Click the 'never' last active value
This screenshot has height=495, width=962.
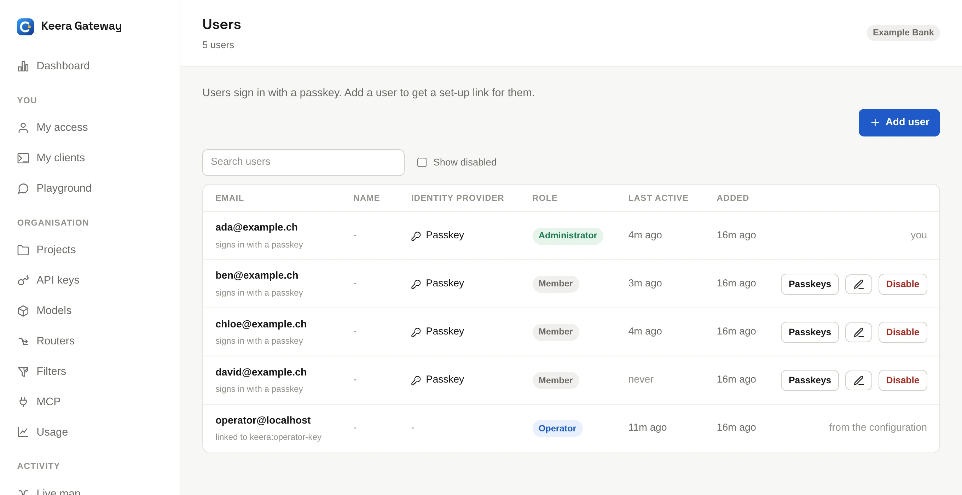(641, 380)
